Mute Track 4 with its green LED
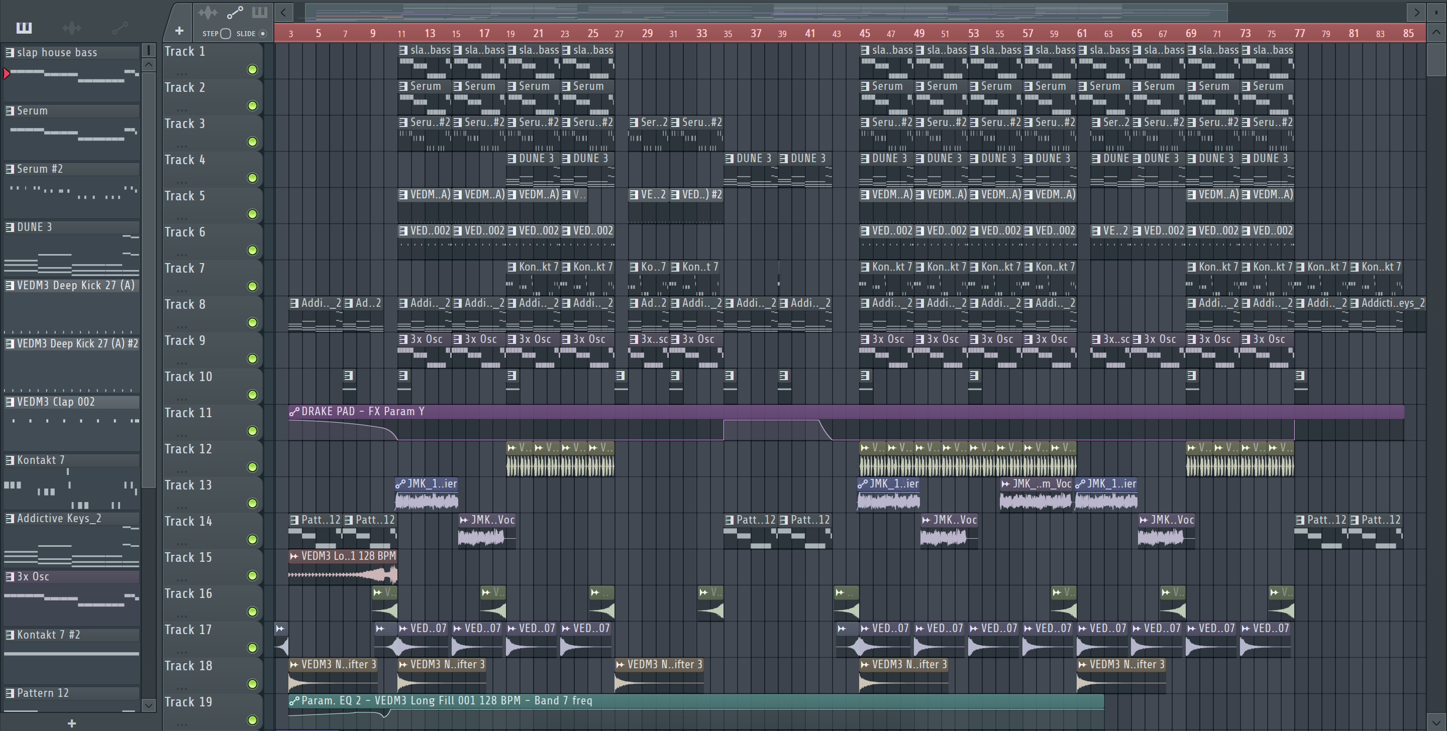This screenshot has width=1447, height=731. point(252,178)
